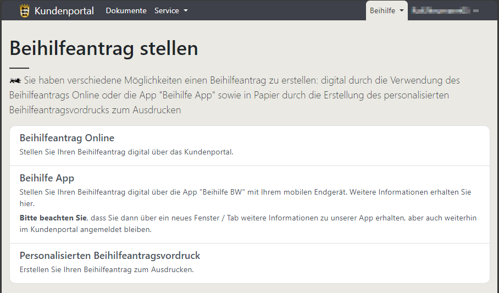The height and width of the screenshot is (293, 499).
Task: Expand the Service dropdown caret
Action: tap(186, 10)
